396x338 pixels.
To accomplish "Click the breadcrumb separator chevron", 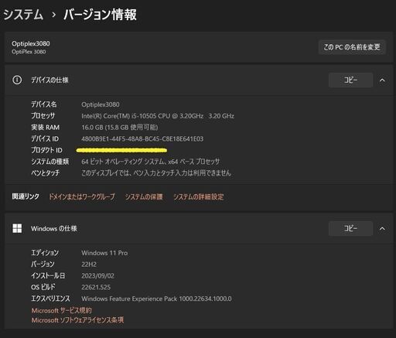I will pos(53,15).
